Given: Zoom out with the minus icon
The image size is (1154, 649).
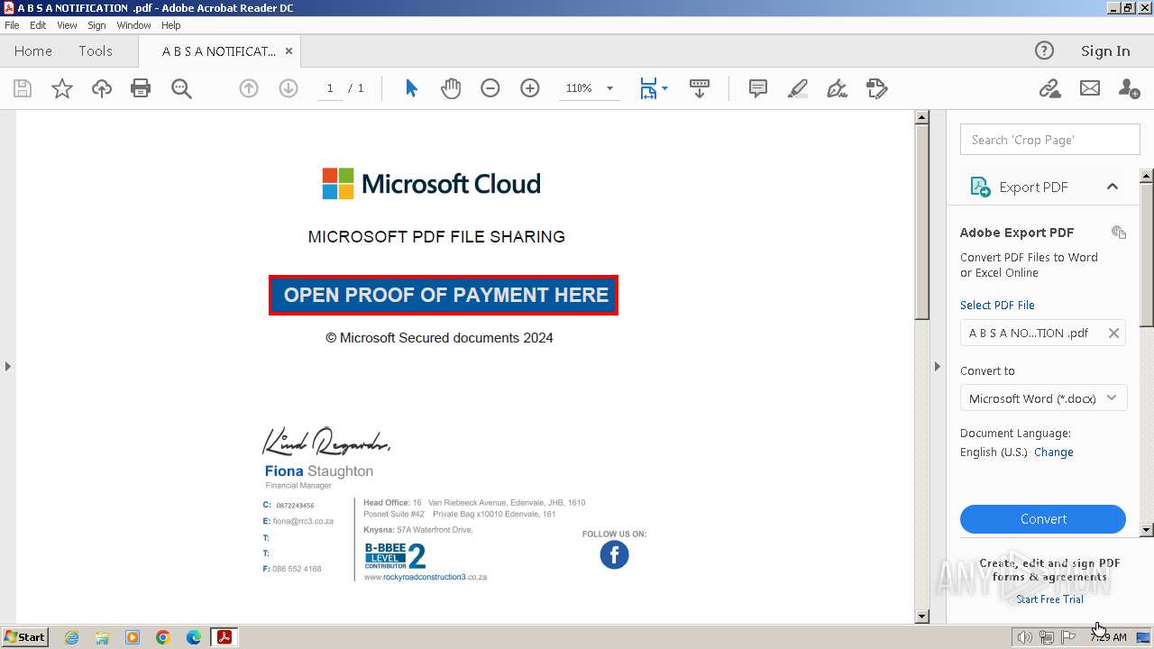Looking at the screenshot, I should (x=490, y=88).
